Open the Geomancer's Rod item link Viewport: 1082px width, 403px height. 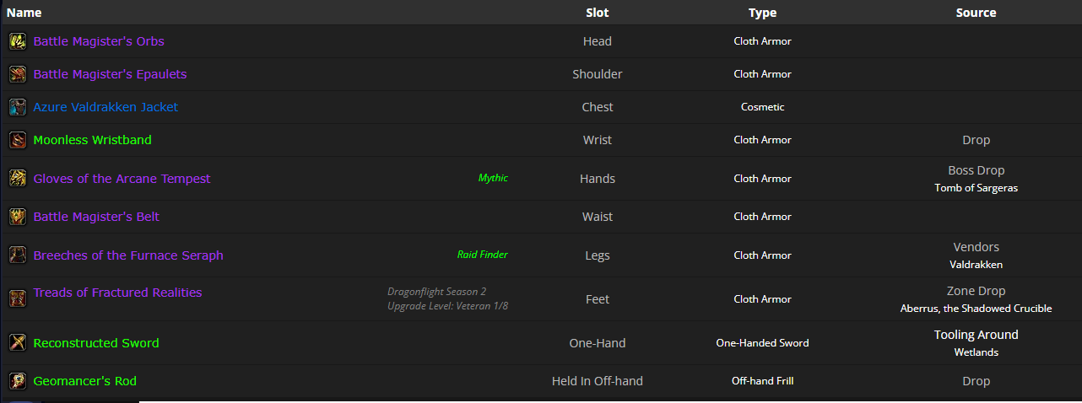coord(85,381)
